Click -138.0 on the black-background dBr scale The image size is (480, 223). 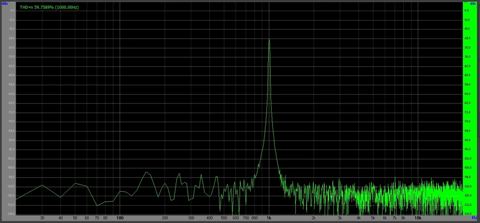[12, 214]
